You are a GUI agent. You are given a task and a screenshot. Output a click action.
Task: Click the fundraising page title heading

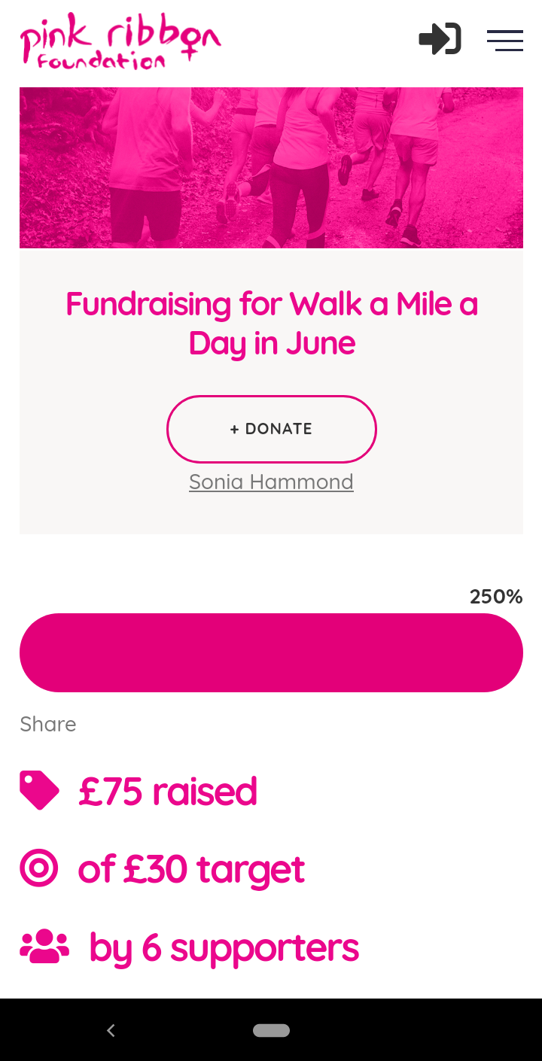pyautogui.click(x=271, y=324)
